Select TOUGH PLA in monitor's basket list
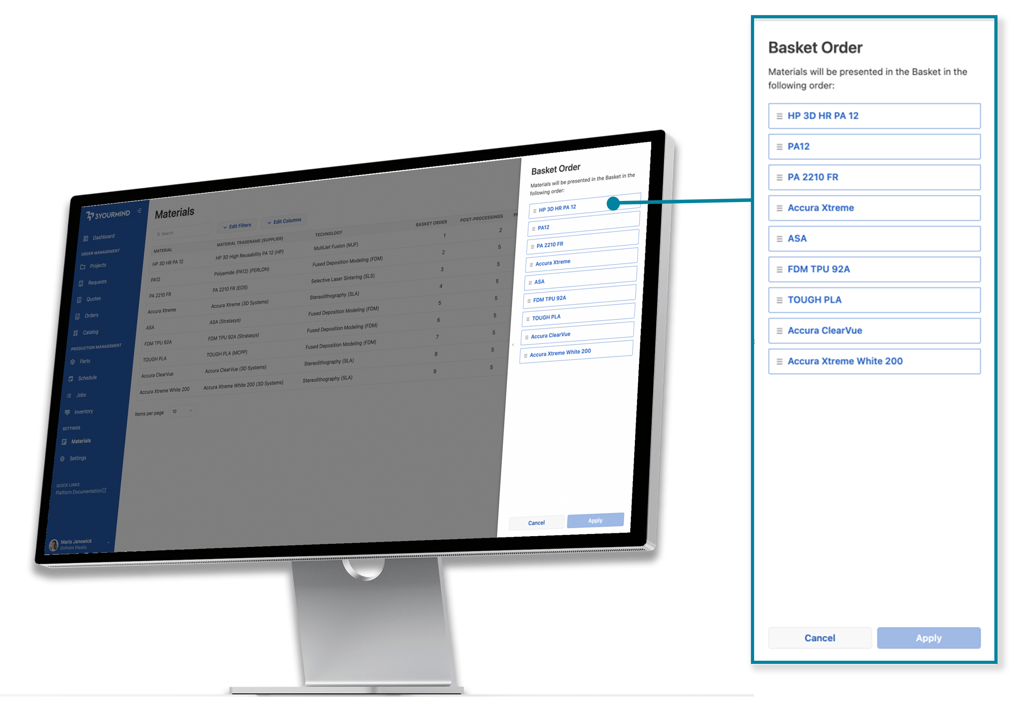This screenshot has width=1031, height=726. (x=578, y=315)
